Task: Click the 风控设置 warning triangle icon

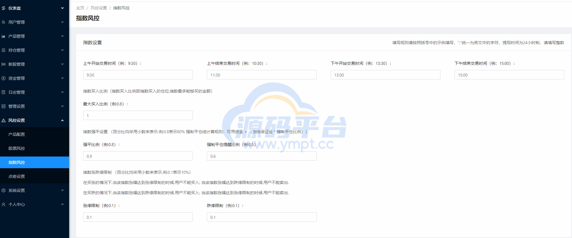Action: pyautogui.click(x=4, y=120)
